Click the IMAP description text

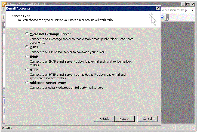[81, 63]
